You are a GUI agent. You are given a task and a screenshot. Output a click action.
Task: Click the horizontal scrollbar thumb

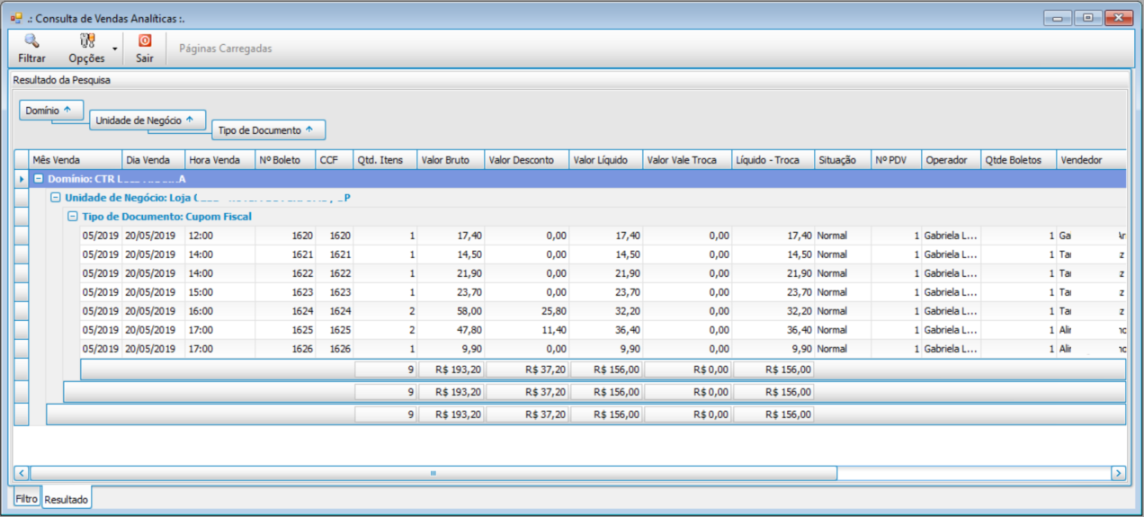(433, 473)
